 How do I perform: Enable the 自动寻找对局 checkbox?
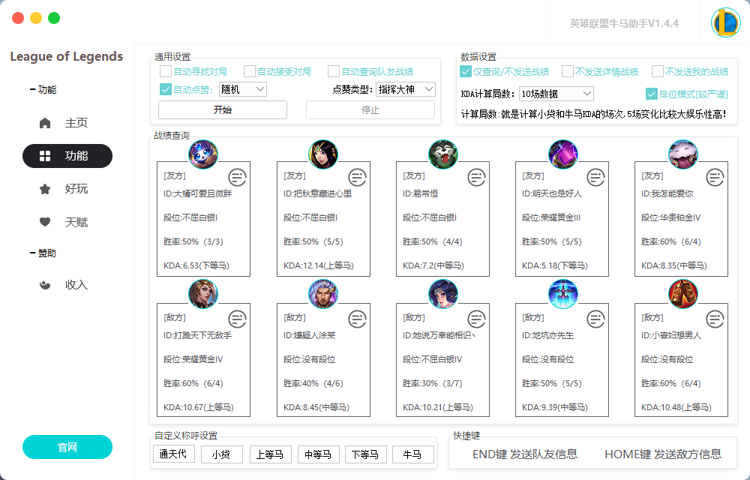point(167,71)
